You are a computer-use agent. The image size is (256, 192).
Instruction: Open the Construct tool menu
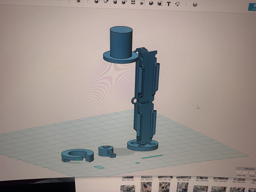[x=115, y=2]
